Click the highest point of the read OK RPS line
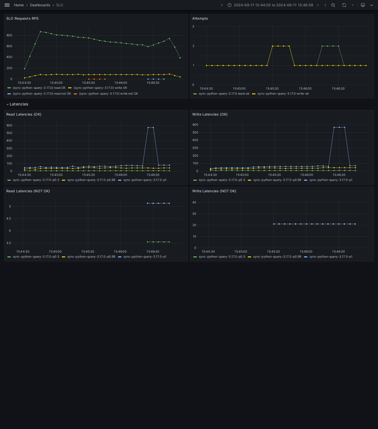This screenshot has width=378, height=429. 40,32
